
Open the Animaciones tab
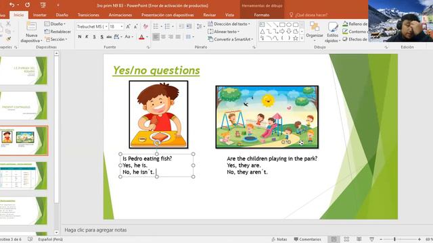coord(120,15)
